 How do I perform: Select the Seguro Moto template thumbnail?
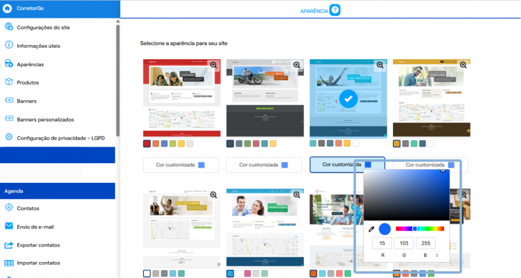265,98
